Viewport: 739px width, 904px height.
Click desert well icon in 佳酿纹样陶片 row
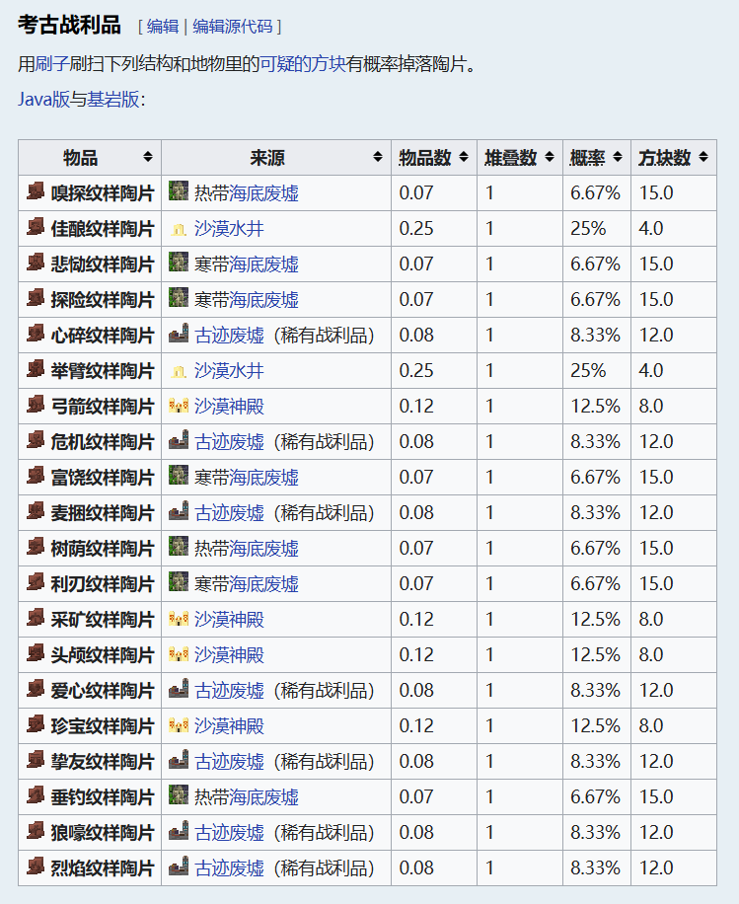(179, 230)
